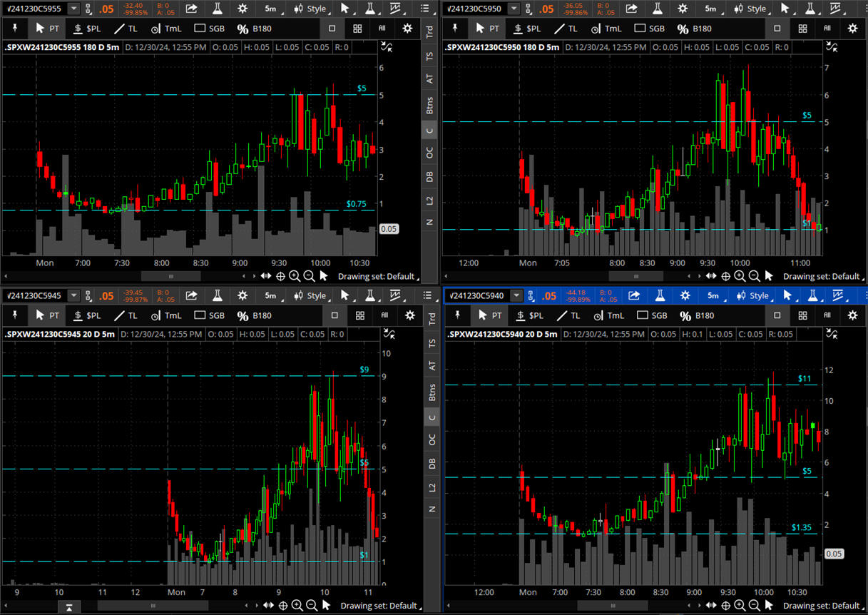Open share menu on C5945 chart
The image size is (868, 615).
(192, 295)
